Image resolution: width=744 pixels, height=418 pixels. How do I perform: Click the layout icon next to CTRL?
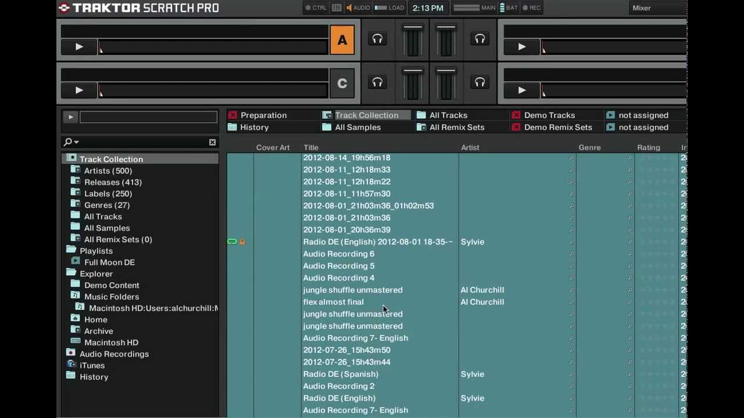(x=337, y=8)
